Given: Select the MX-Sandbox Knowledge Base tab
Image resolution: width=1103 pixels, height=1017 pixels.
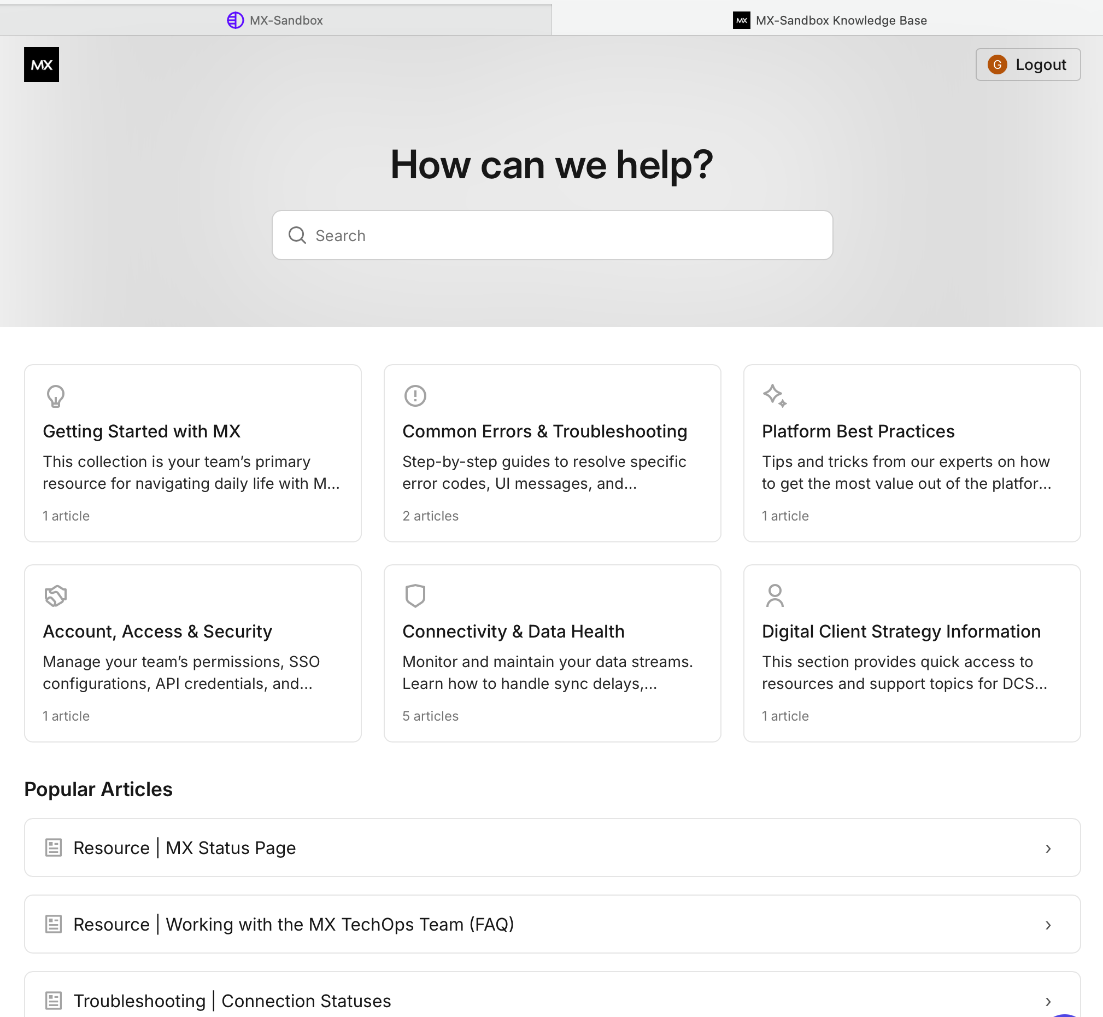Looking at the screenshot, I should [x=829, y=20].
